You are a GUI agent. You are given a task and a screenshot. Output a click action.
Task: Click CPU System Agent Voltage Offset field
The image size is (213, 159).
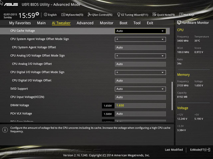click(140, 48)
